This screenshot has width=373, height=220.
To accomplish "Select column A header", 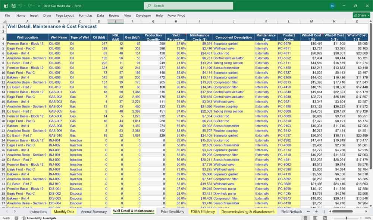I will [x=27, y=21].
